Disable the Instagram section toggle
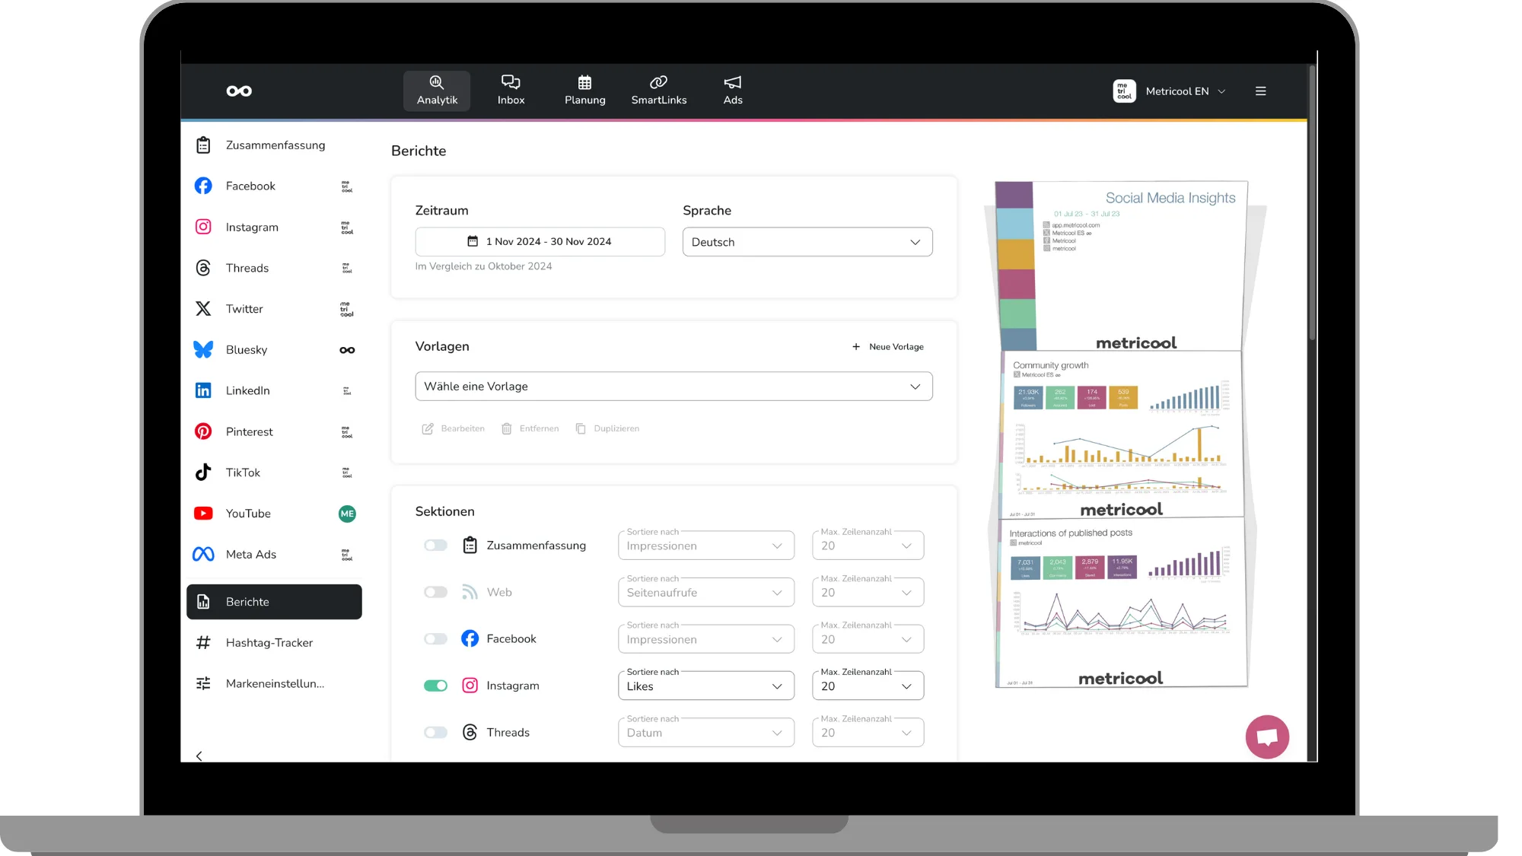The height and width of the screenshot is (856, 1522). (435, 686)
